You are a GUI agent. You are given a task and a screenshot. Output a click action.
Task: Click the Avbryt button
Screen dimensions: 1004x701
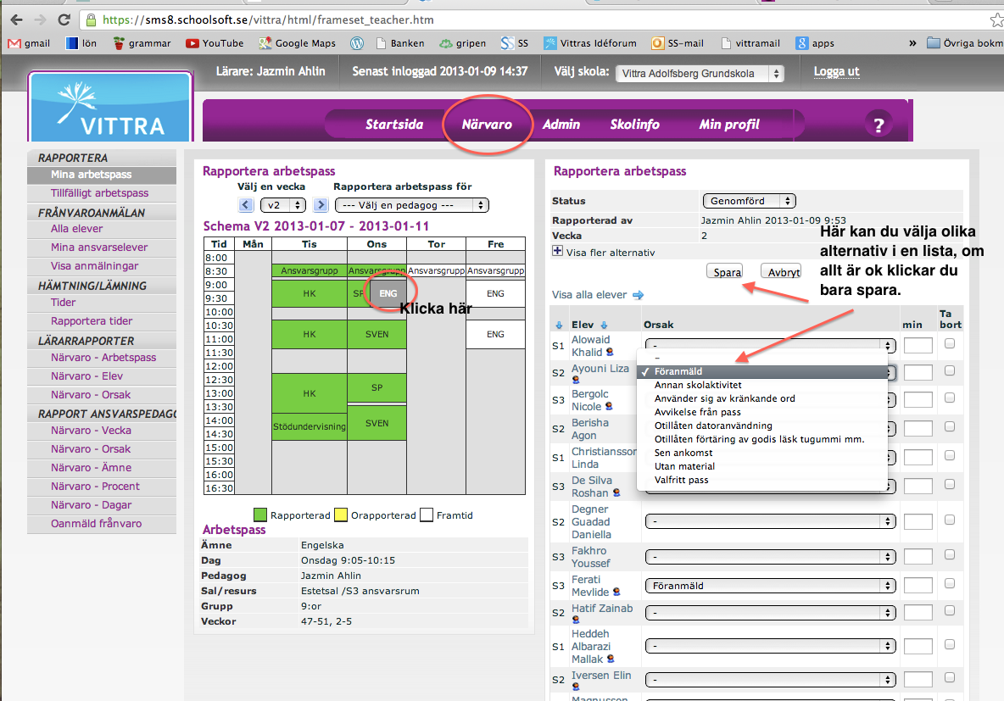coord(781,272)
